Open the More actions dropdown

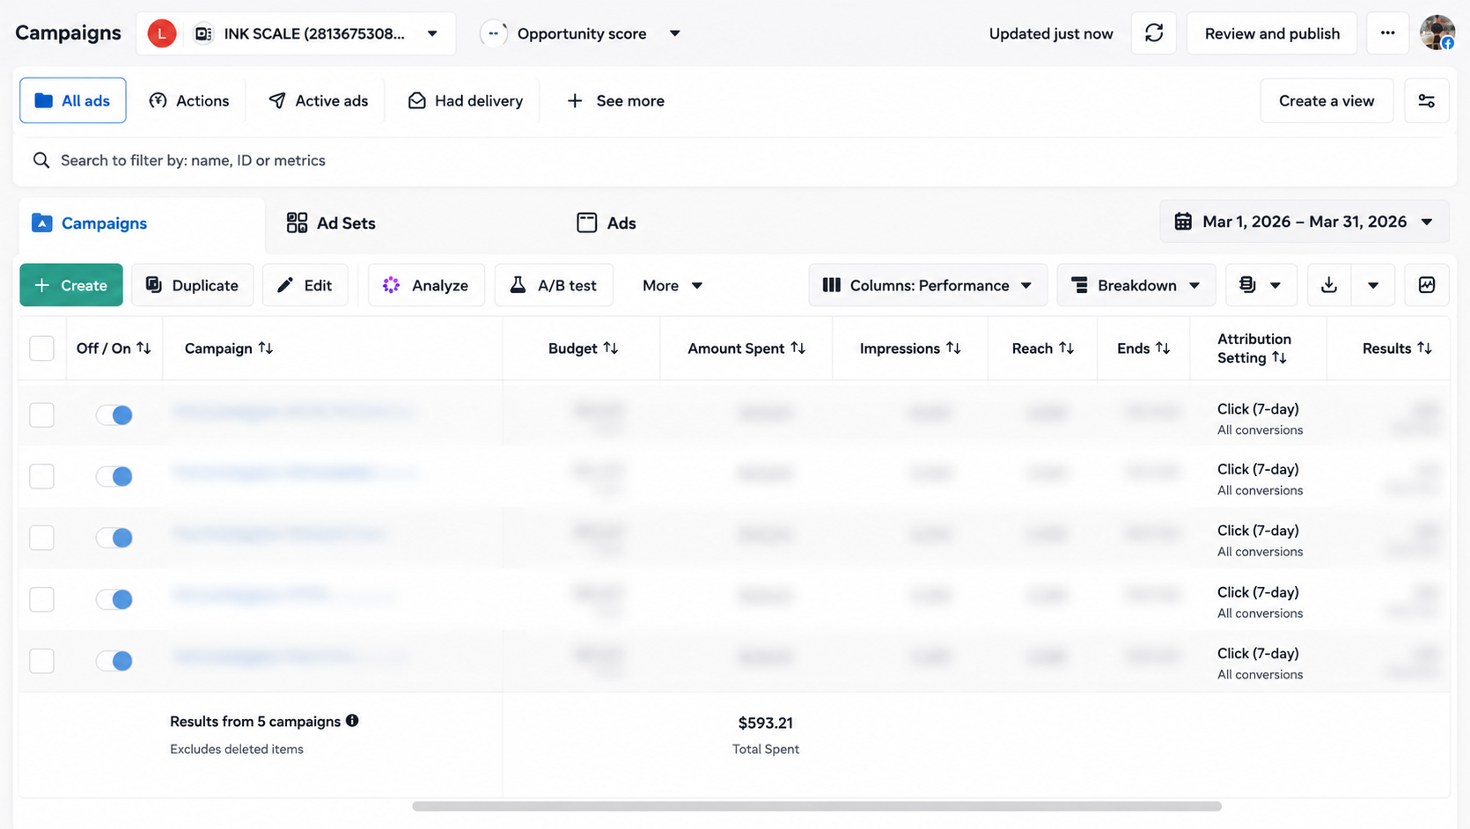tap(673, 285)
